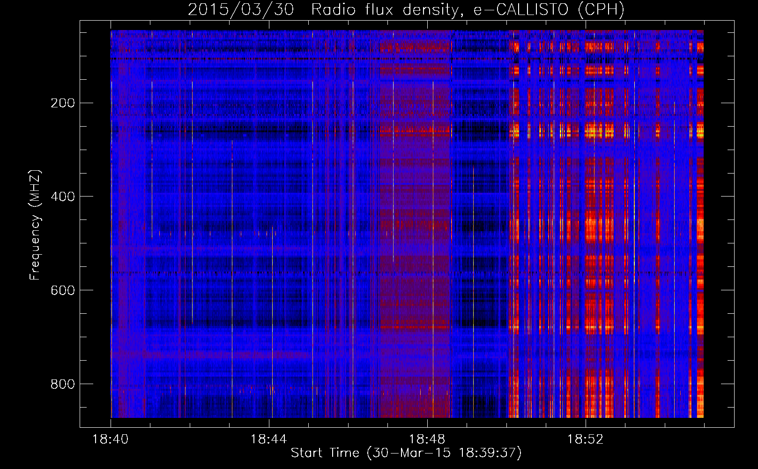Viewport: 758px width, 469px height.
Task: Select the '200' frequency tick label
Action: pyautogui.click(x=63, y=103)
